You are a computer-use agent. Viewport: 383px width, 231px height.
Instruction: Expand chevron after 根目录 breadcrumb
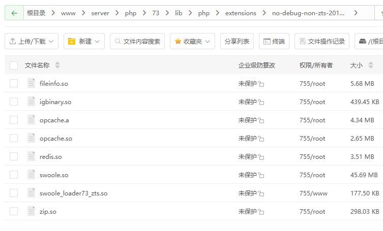point(53,13)
